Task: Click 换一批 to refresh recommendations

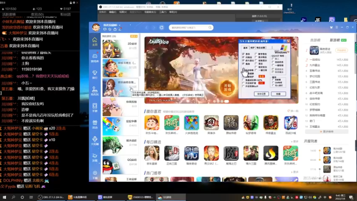Action: pos(293,111)
